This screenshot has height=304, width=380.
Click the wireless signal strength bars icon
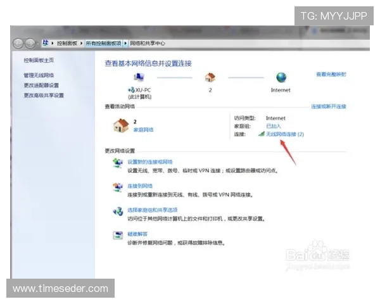point(261,134)
